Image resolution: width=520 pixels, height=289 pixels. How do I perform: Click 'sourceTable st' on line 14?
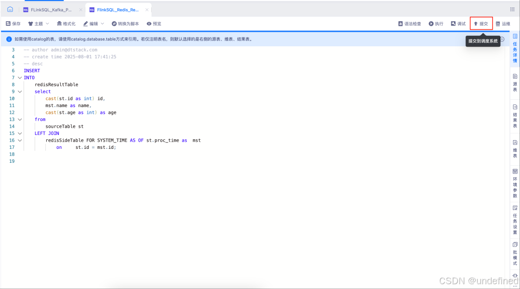pyautogui.click(x=65, y=126)
